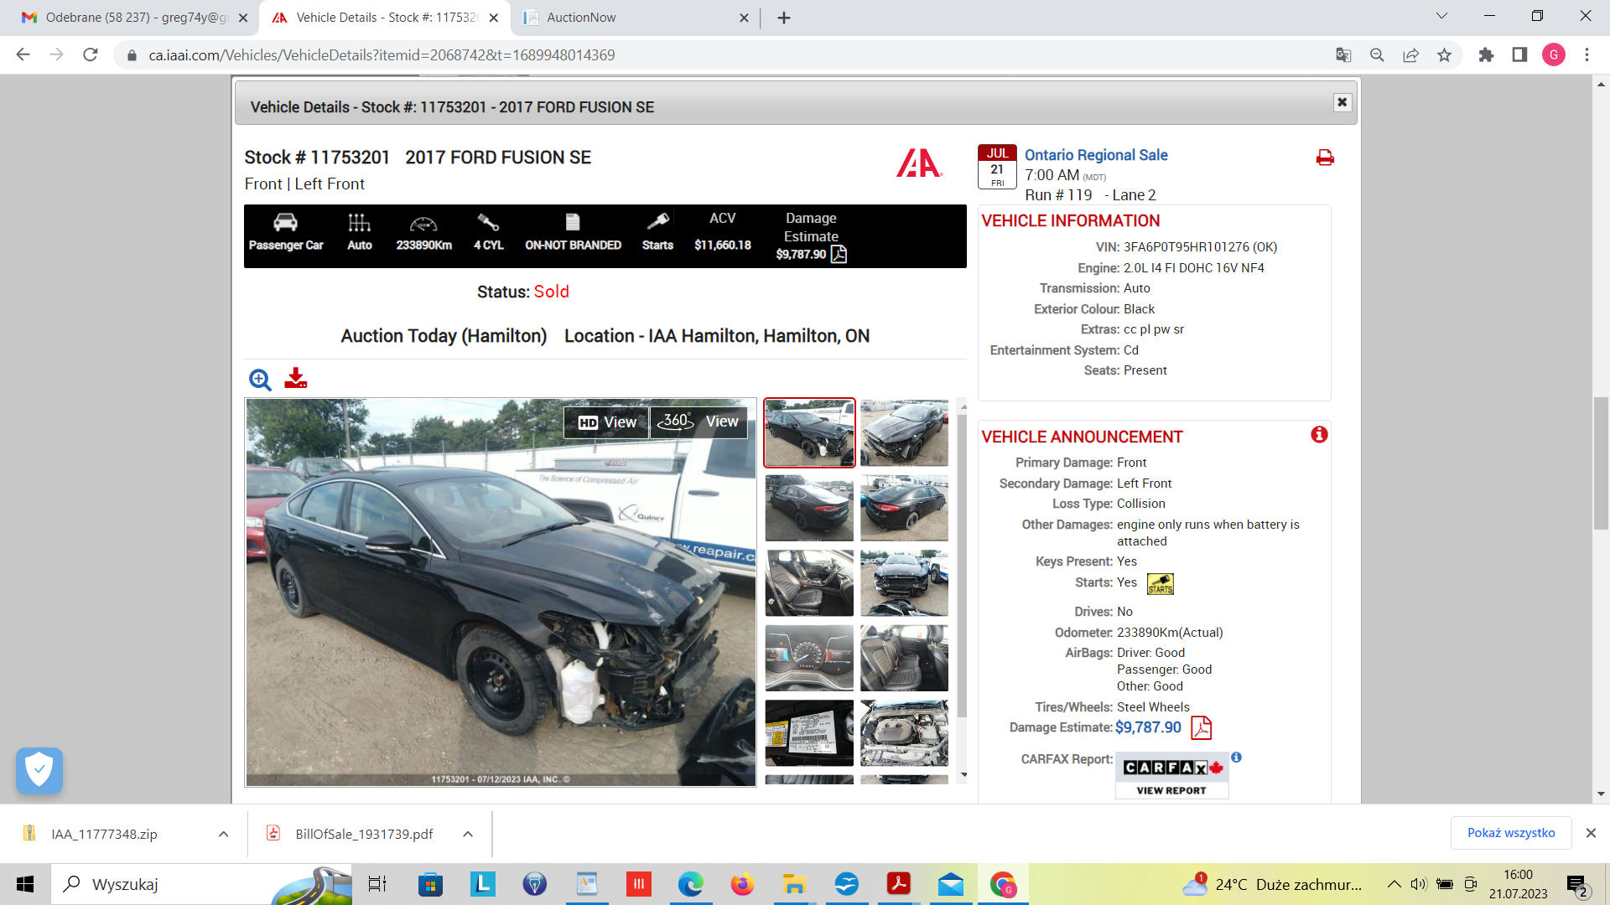This screenshot has height=905, width=1610.
Task: Open the browser extensions puzzle icon
Action: tap(1486, 55)
